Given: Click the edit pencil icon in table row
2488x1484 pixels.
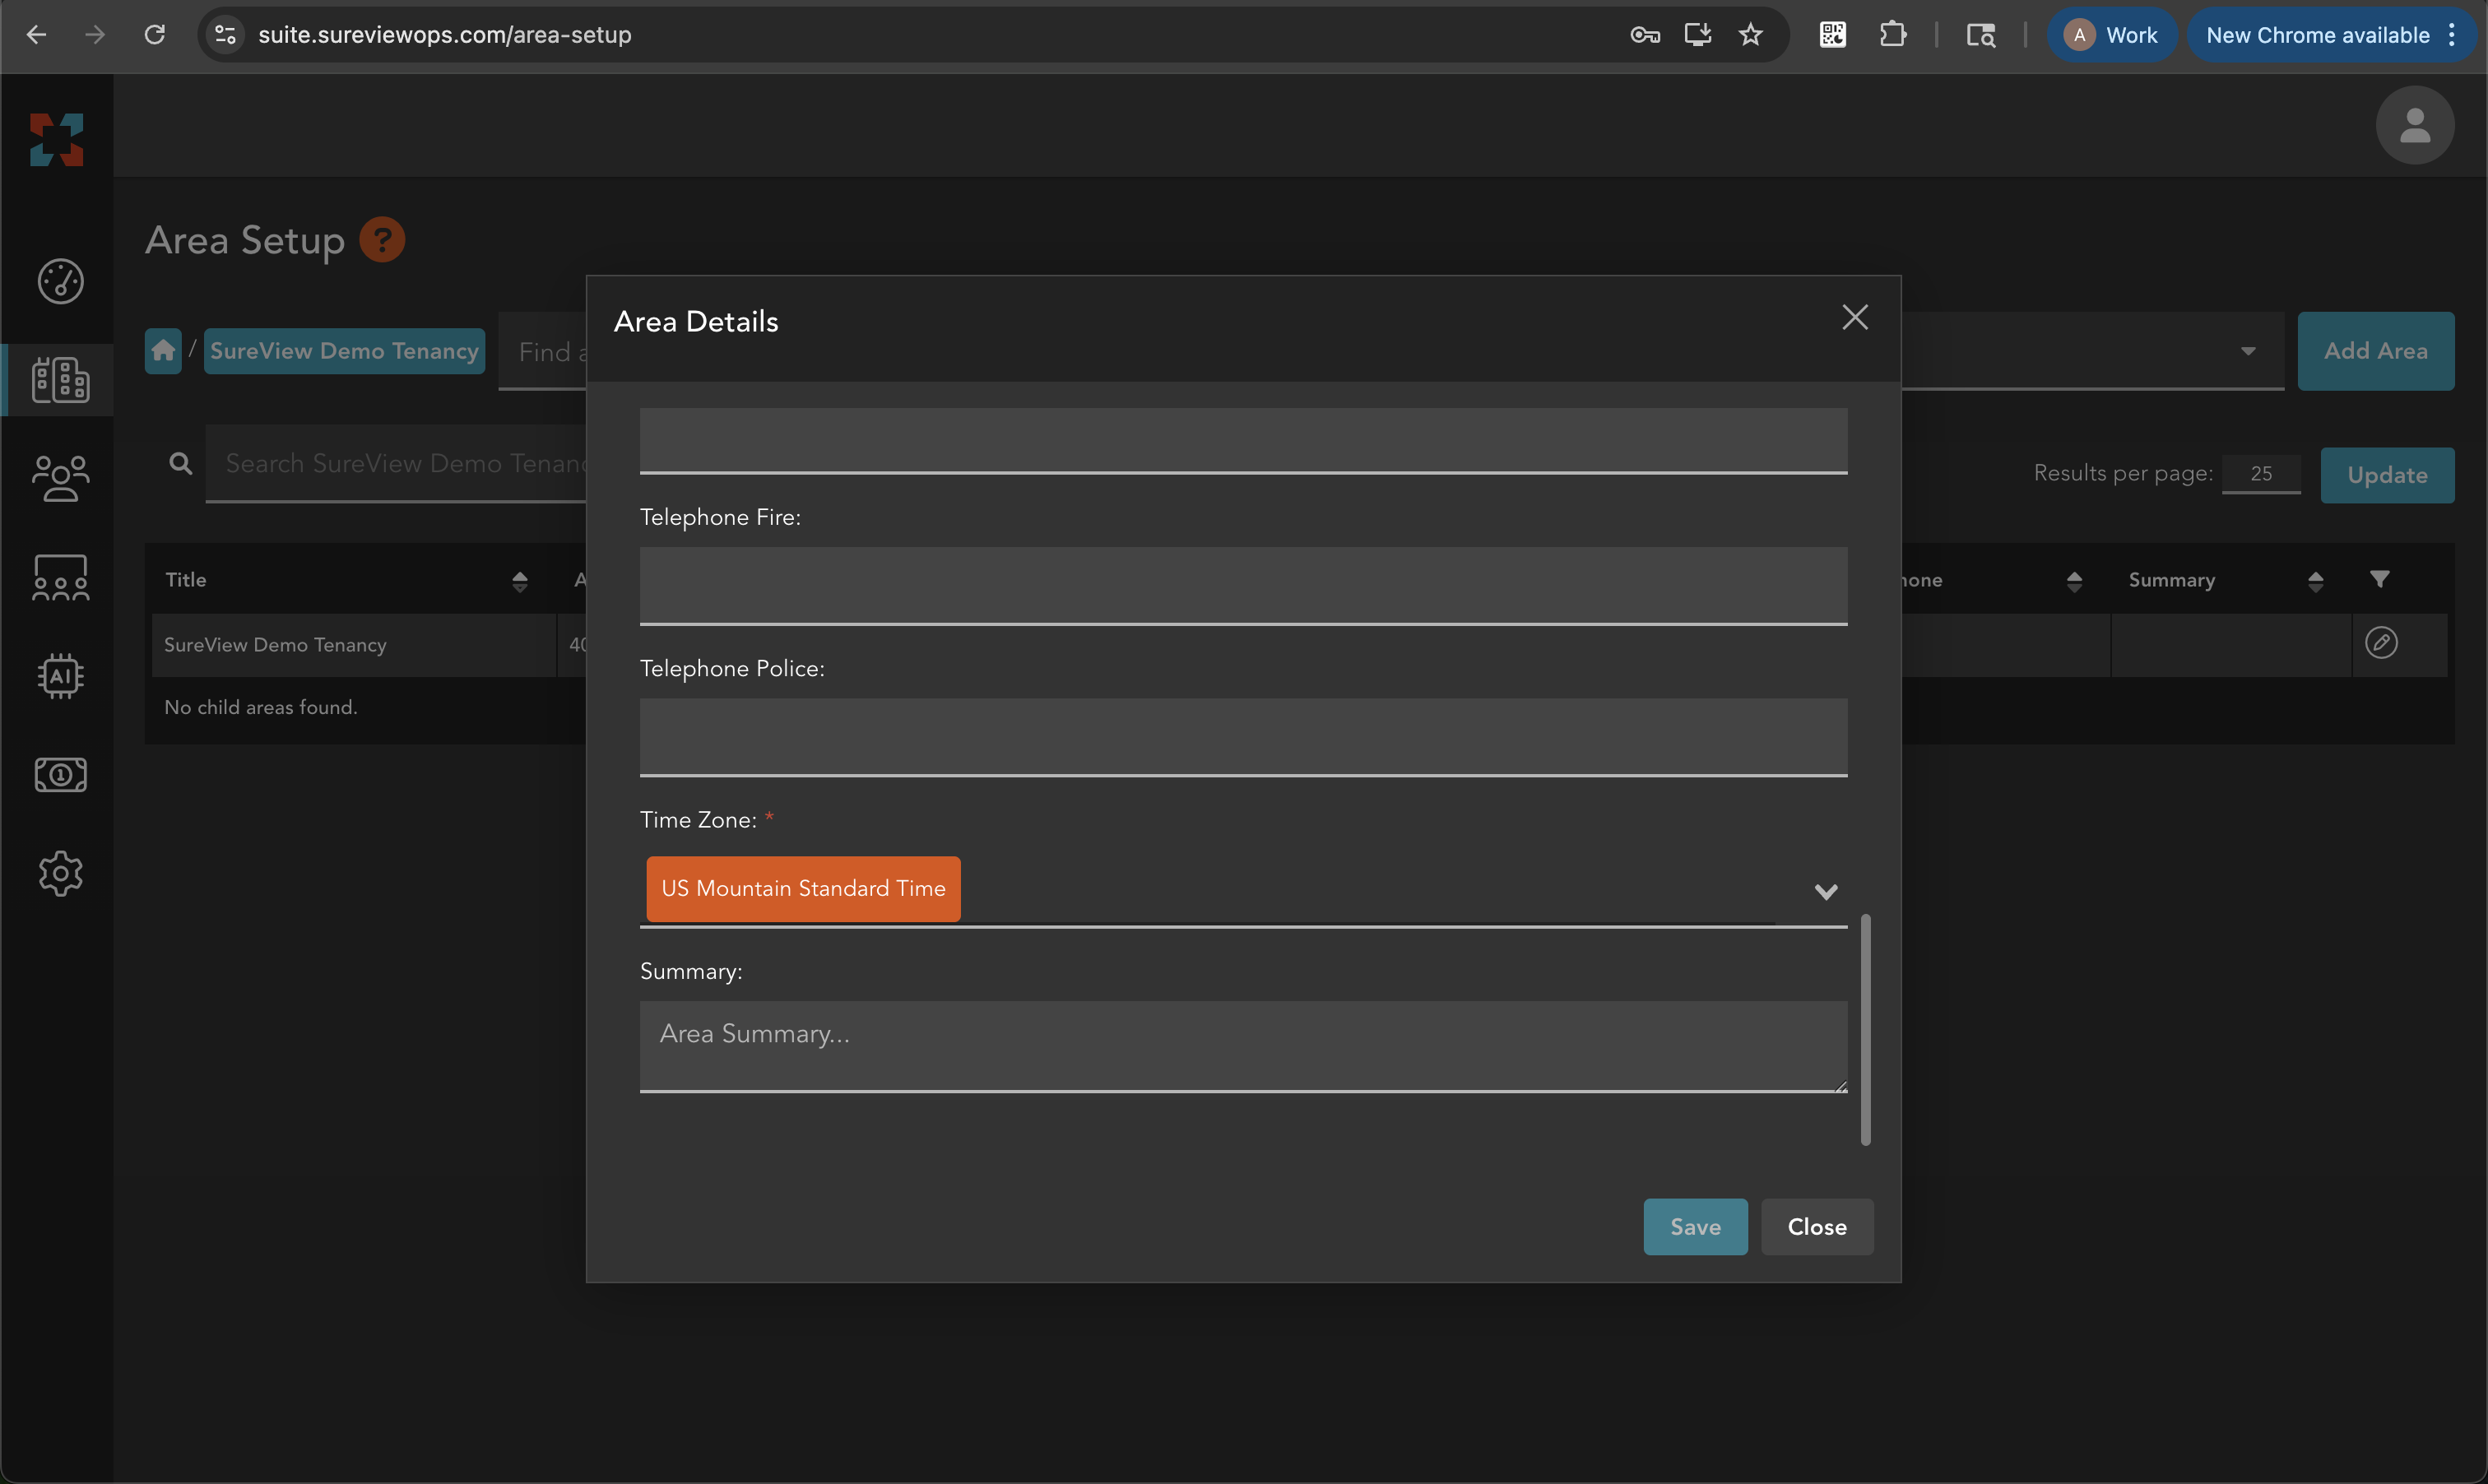Looking at the screenshot, I should [x=2381, y=643].
